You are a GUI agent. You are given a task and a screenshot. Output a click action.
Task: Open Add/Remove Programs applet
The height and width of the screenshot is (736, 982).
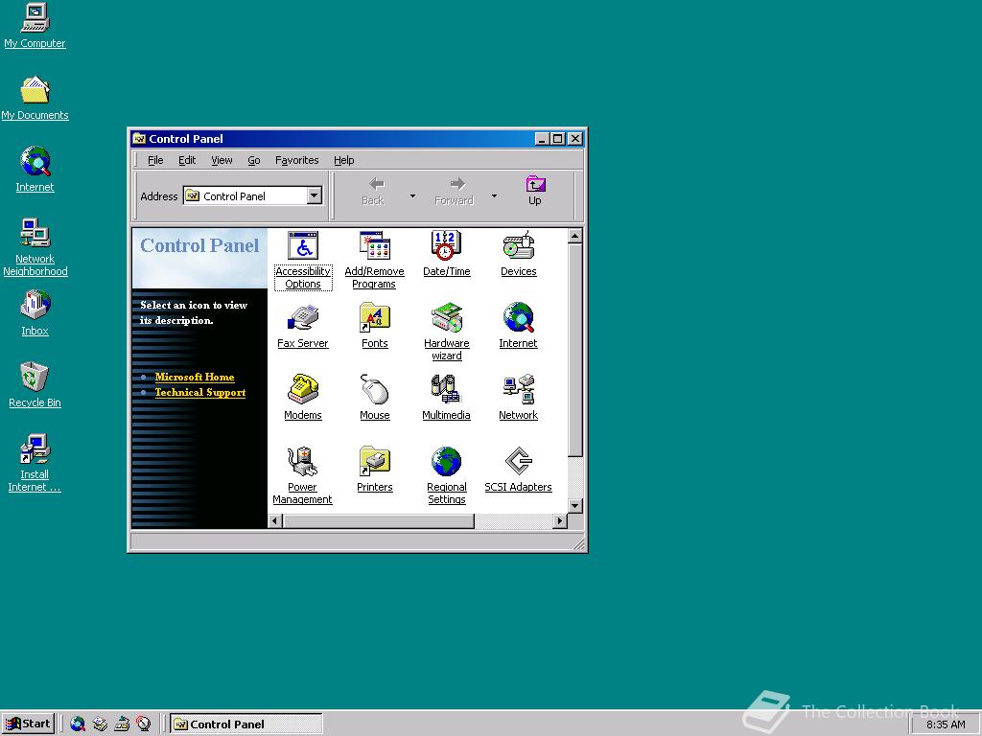click(374, 247)
